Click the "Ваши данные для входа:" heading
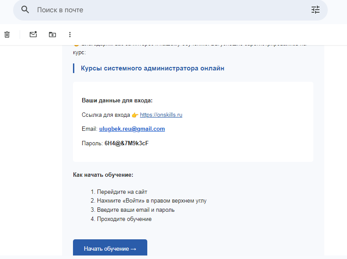Screen dimensions: 347x259 (117, 101)
